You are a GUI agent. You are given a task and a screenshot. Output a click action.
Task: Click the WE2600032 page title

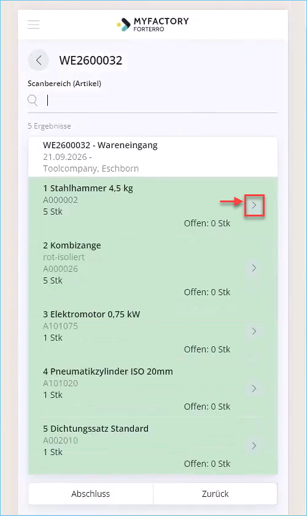pyautogui.click(x=91, y=60)
